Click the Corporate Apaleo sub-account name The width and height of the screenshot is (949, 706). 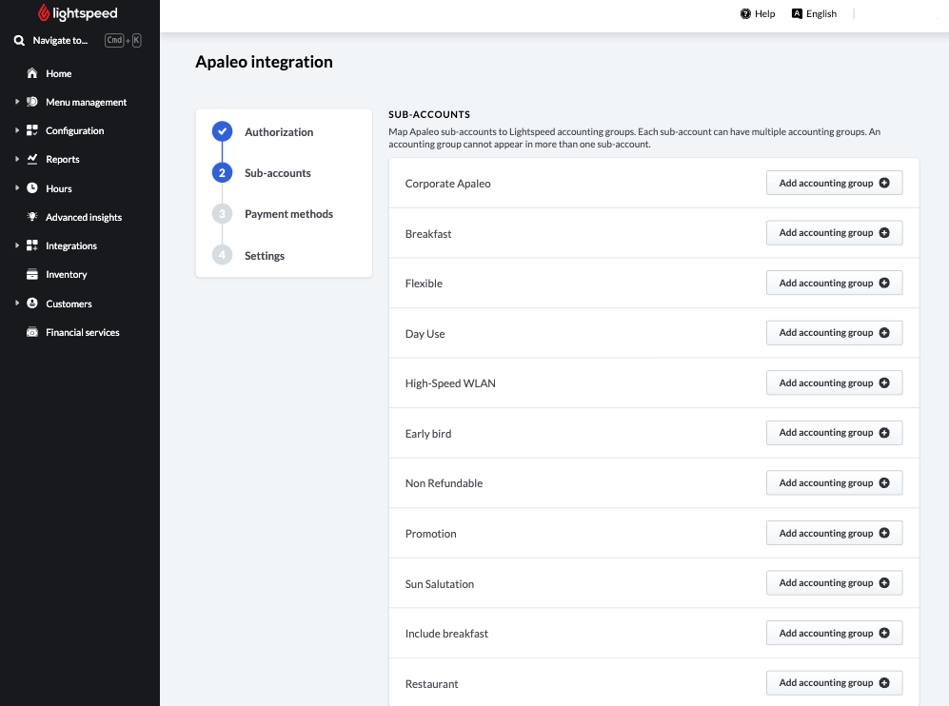click(x=448, y=184)
